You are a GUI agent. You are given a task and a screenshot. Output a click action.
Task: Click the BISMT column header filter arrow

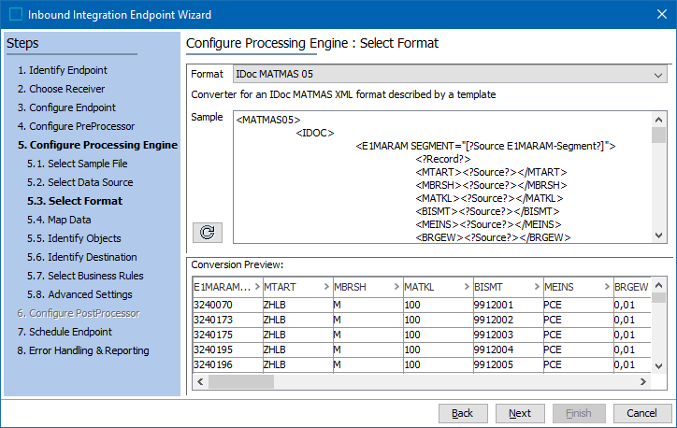[x=535, y=285]
